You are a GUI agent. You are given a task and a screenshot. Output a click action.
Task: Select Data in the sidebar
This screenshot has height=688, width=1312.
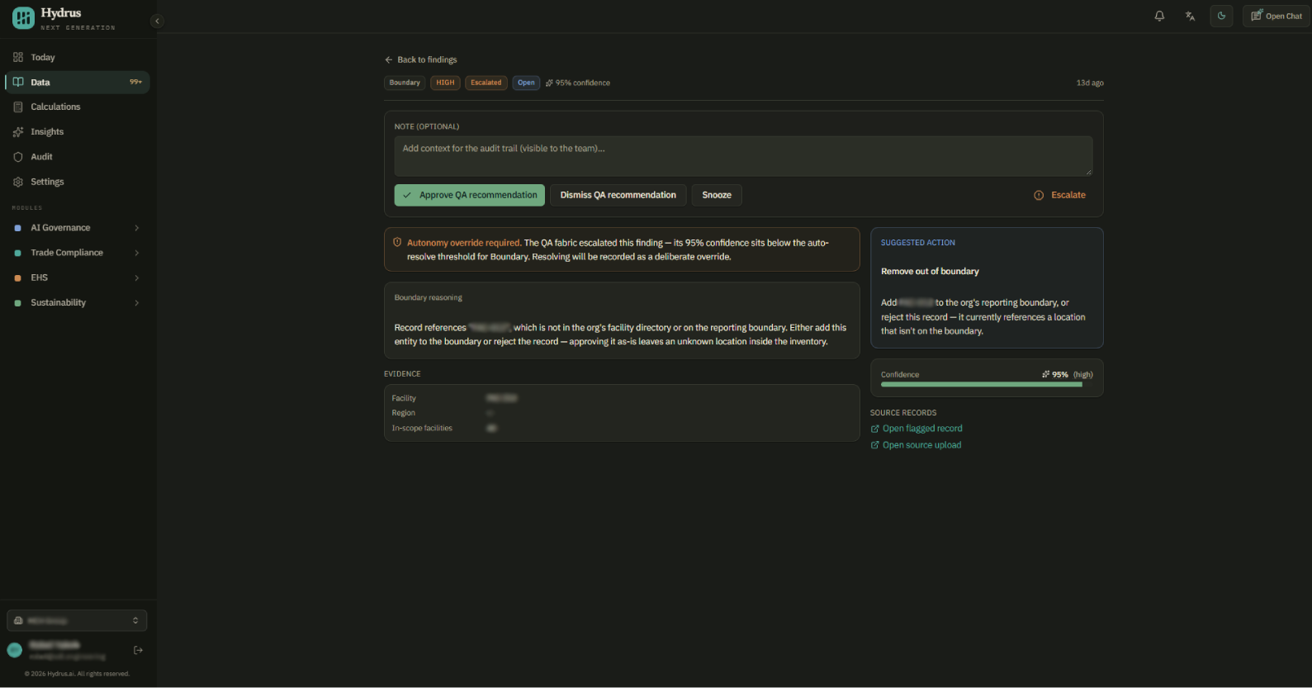78,82
